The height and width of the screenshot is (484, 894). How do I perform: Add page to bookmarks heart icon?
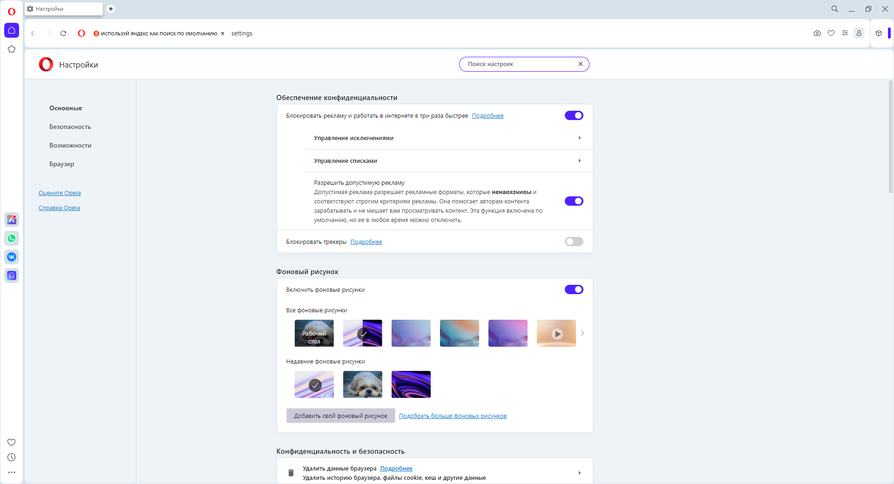coord(831,33)
